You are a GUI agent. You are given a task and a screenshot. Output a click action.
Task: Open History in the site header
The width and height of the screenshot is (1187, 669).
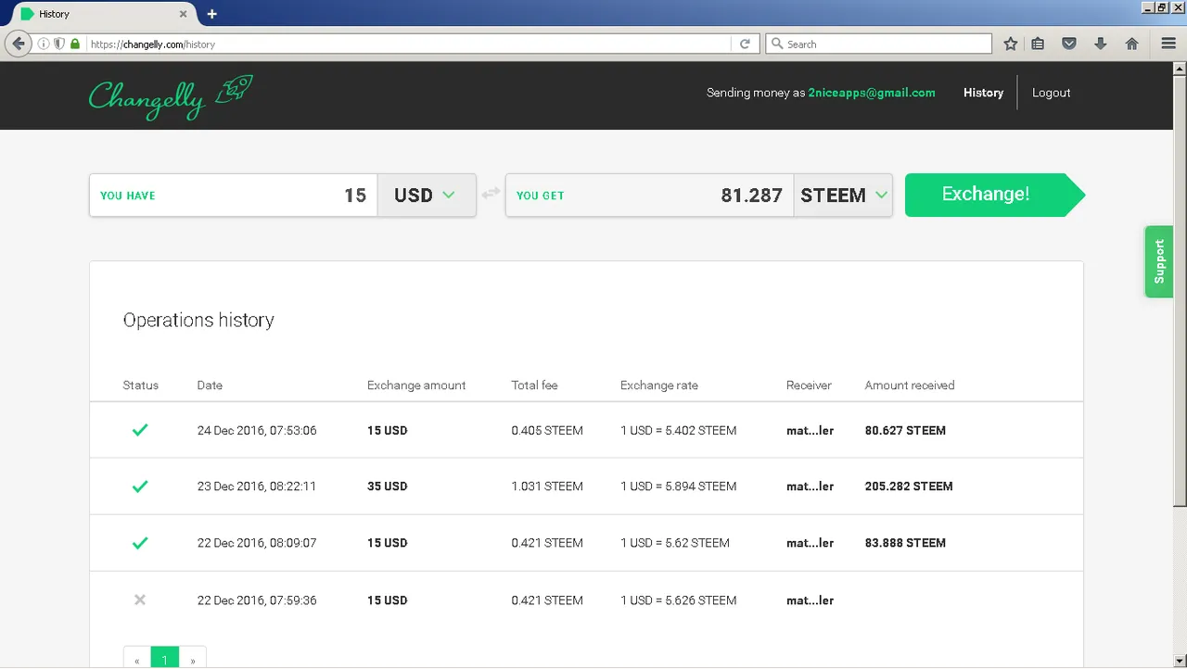(x=983, y=93)
